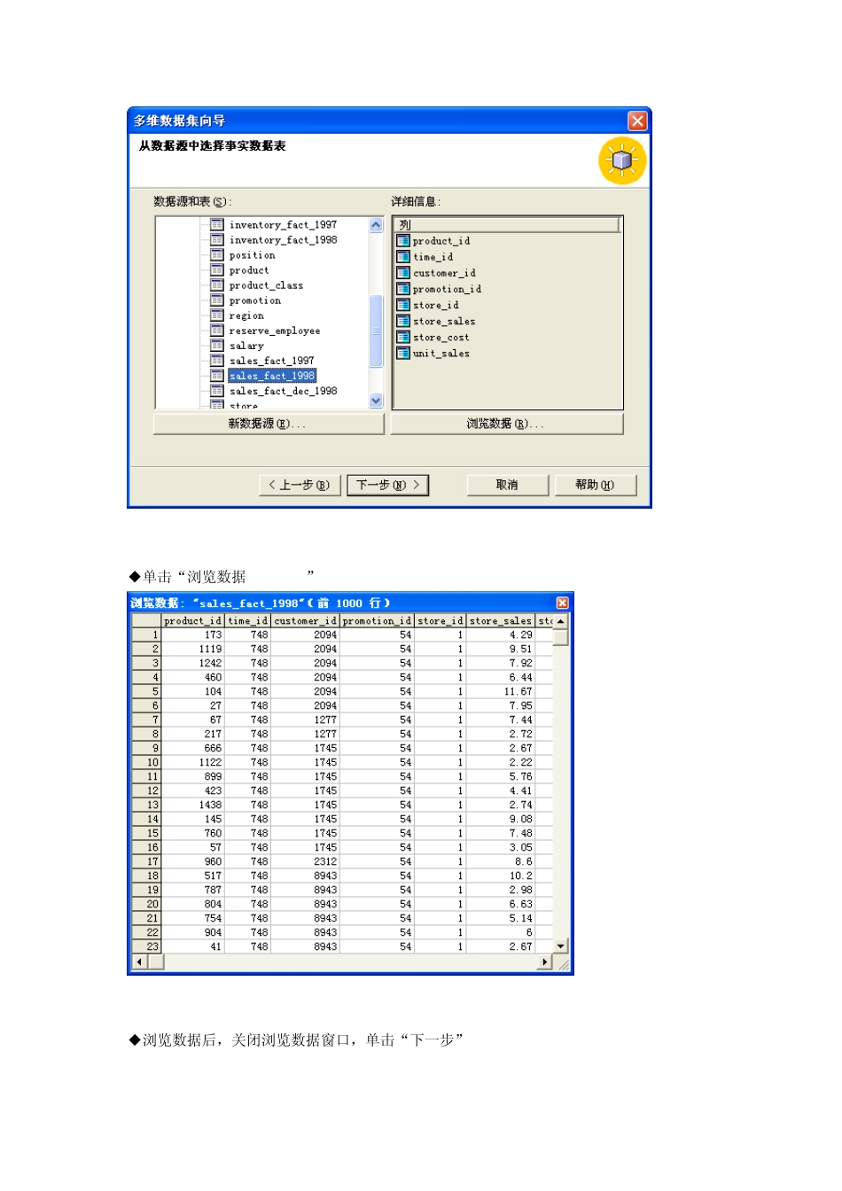Click the inventory_fact_1997 table icon
Viewport: 842px width, 1191px height.
pyautogui.click(x=216, y=225)
